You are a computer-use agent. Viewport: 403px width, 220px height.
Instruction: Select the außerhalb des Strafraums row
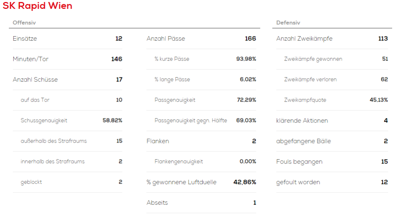[x=54, y=141]
